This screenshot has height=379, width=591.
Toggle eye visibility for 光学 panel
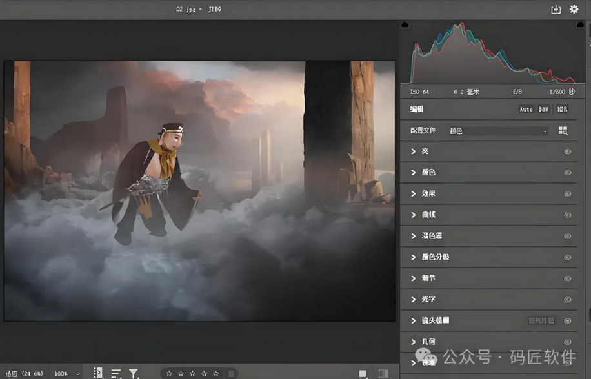(x=568, y=300)
